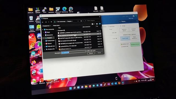Open File Explorer from the taskbar
The height and width of the screenshot is (99, 176).
tap(86, 87)
